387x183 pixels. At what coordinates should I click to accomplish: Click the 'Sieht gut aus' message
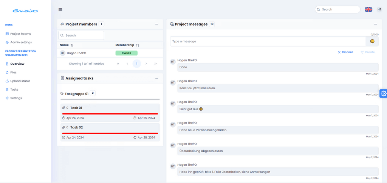click(x=278, y=109)
